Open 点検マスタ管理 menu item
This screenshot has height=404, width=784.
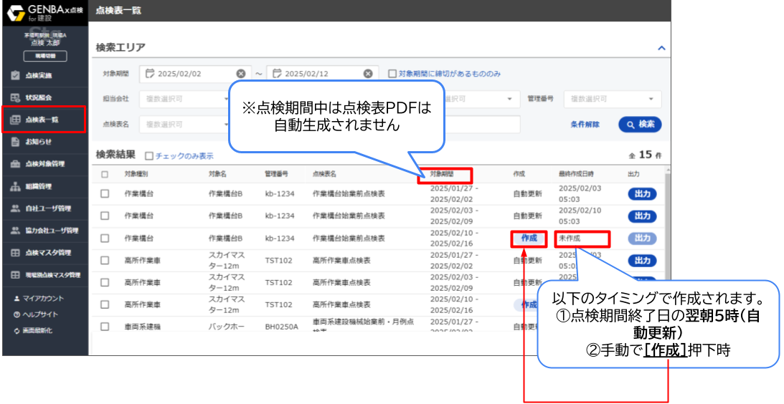pos(47,253)
